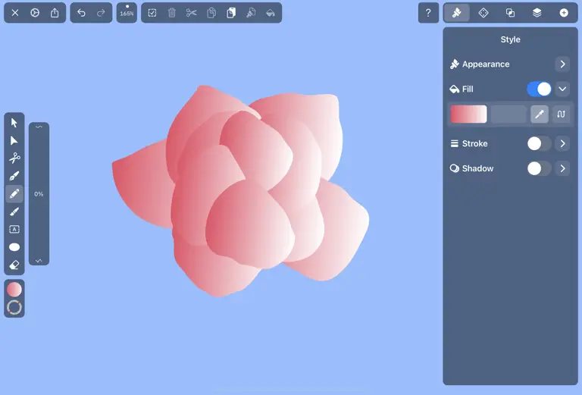Turn off the Fill toggle
The height and width of the screenshot is (395, 582).
coord(539,89)
